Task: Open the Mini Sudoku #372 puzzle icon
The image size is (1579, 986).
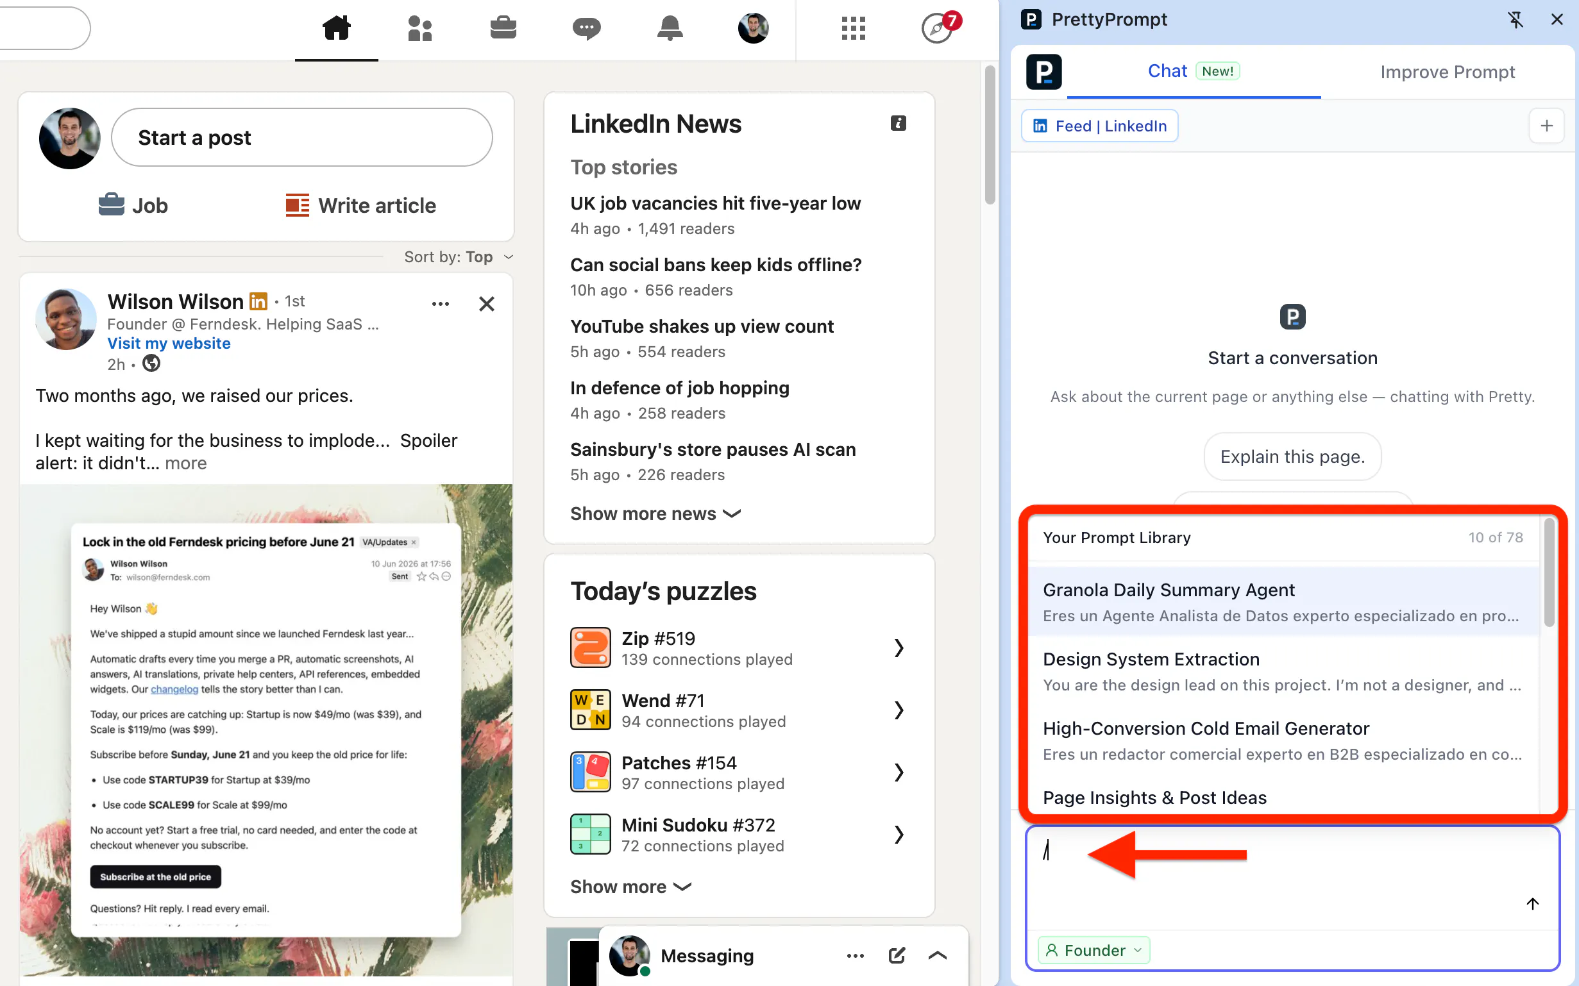Action: [590, 834]
